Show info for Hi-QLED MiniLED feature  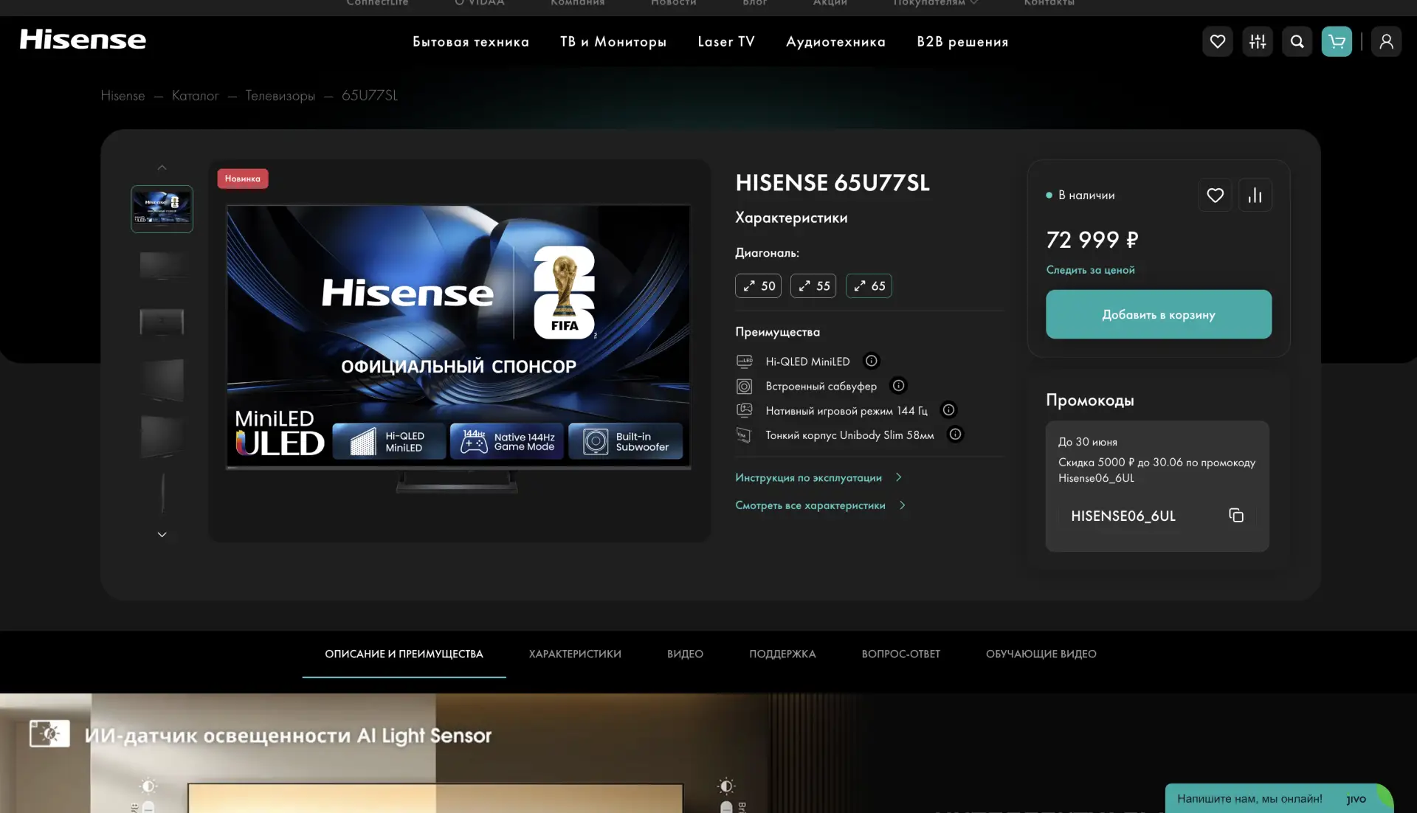point(872,361)
